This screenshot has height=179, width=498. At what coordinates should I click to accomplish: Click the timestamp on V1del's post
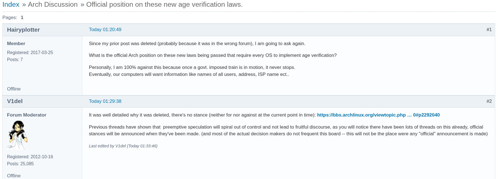point(105,101)
